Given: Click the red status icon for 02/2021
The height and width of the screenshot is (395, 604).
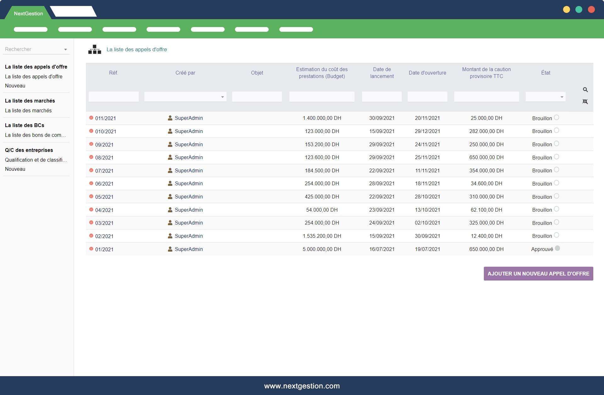Looking at the screenshot, I should click(91, 236).
